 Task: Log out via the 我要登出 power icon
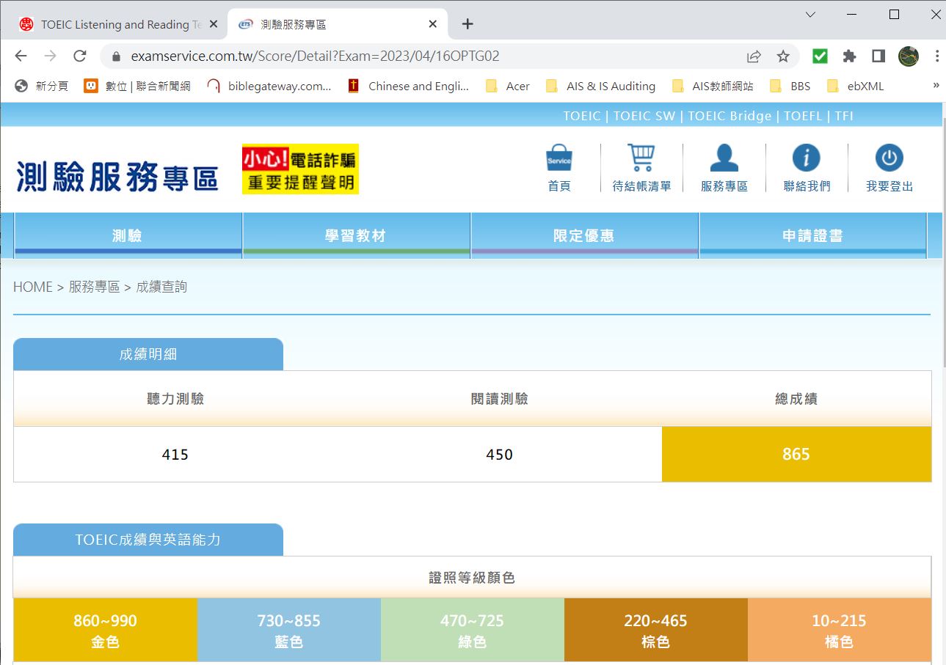[889, 159]
